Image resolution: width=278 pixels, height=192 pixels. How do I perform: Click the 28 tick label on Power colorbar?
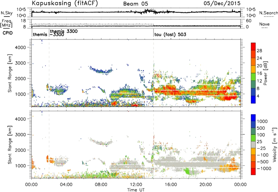259,51
